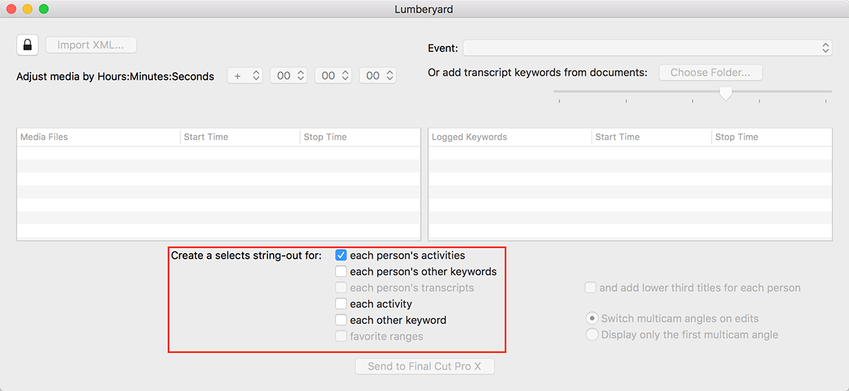Click Send to Final Cut Pro X

pyautogui.click(x=424, y=366)
